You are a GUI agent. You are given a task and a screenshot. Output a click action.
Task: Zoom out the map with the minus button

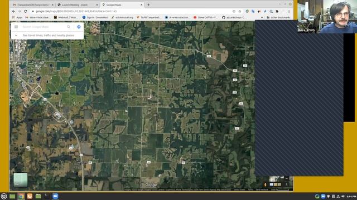coord(287,178)
